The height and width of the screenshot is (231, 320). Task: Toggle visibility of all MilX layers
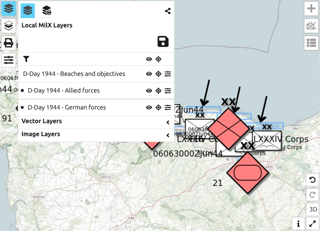coord(149,59)
